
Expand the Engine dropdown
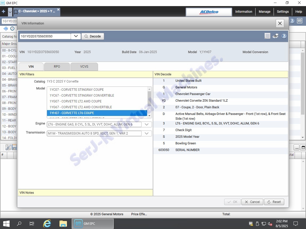coord(147,124)
